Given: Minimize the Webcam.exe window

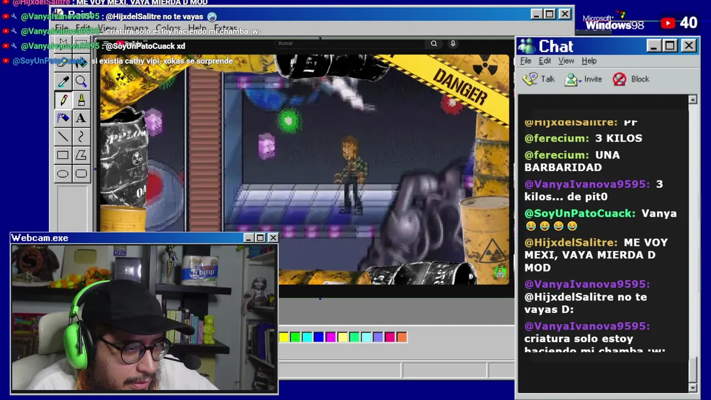Looking at the screenshot, I should (x=248, y=238).
